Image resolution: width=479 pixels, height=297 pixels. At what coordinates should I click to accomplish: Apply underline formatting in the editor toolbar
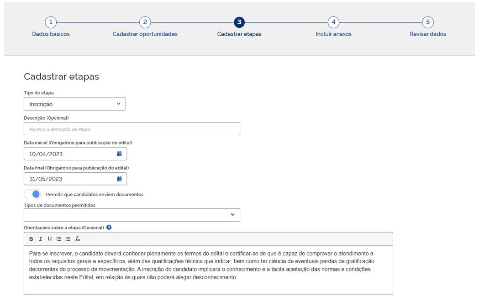(49, 239)
